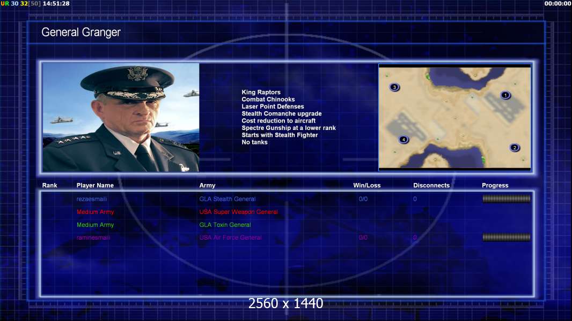Screen dimensions: 572x321
Task: Click rezaesmaili's 0/0 win/loss value
Action: 363,199
